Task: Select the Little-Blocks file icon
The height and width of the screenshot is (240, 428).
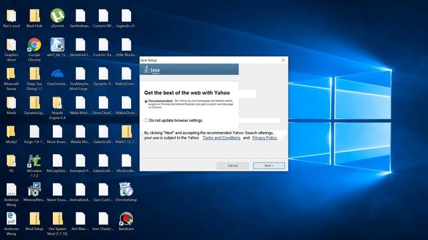Action: (126, 47)
